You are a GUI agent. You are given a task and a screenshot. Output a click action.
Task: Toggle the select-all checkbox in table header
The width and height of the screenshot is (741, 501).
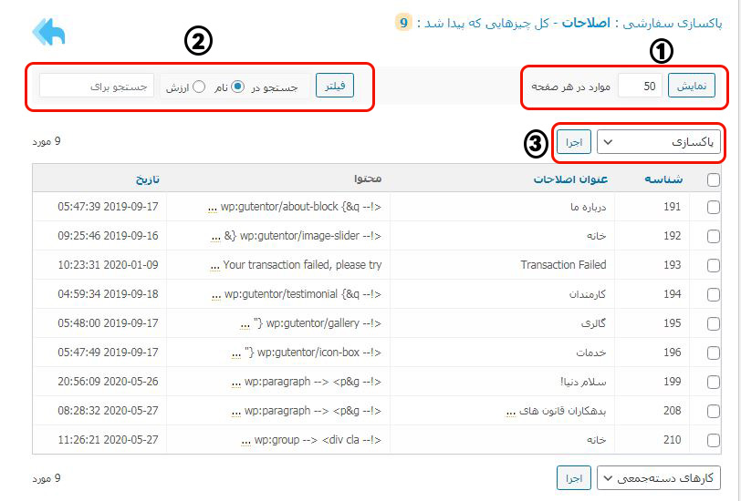pos(713,179)
